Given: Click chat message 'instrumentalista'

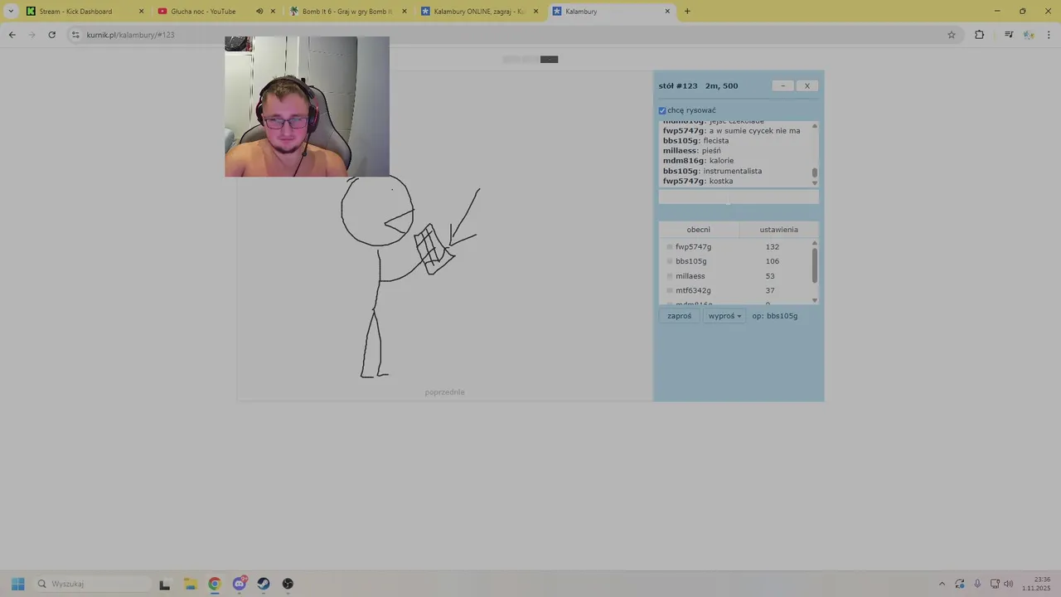Looking at the screenshot, I should (733, 171).
